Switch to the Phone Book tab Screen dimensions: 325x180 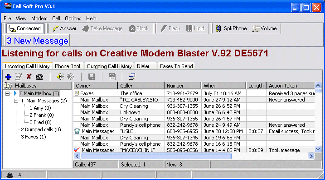click(x=68, y=66)
